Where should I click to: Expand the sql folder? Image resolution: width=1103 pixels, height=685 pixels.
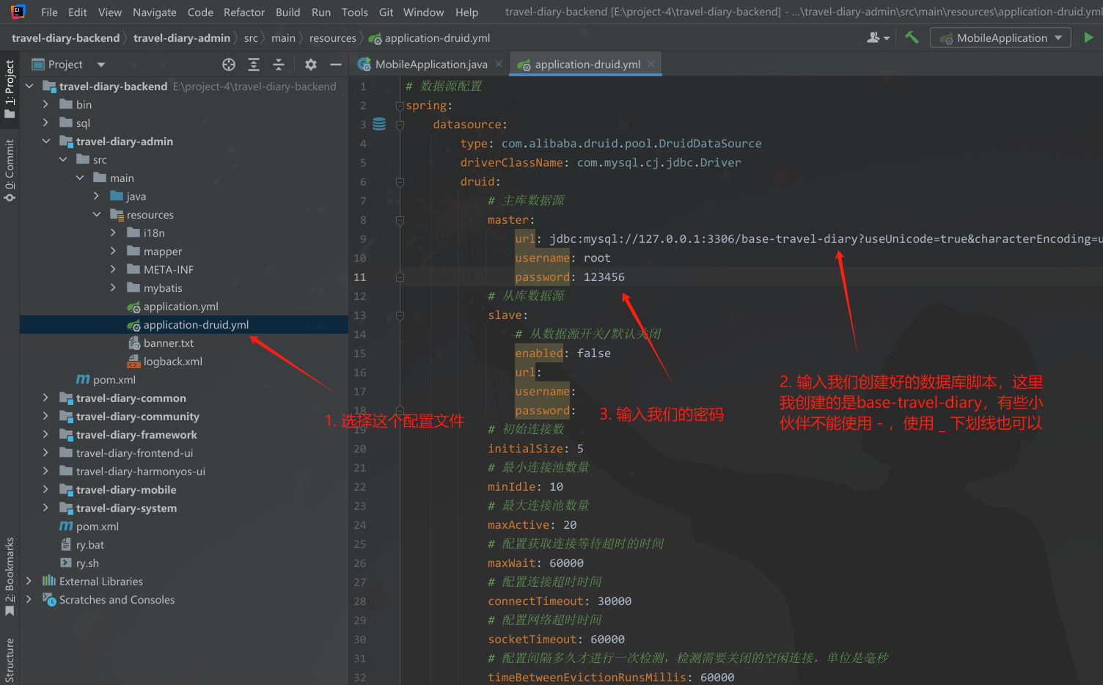tap(45, 123)
